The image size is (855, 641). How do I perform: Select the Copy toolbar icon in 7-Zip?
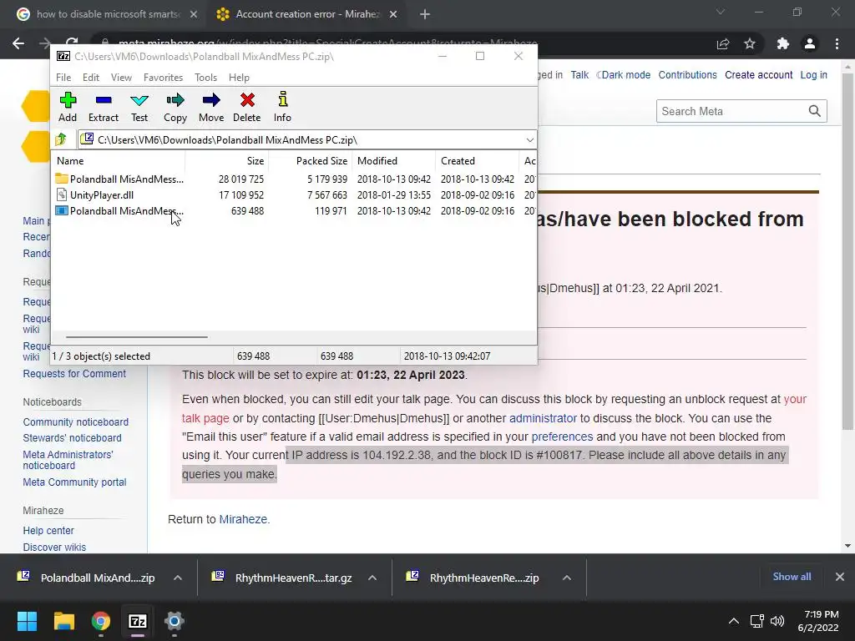pos(175,107)
